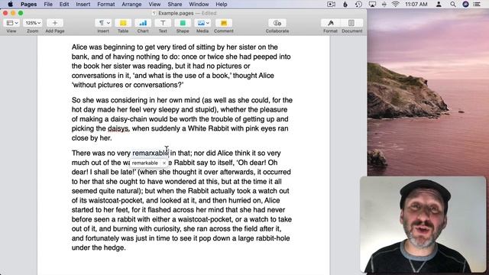Open Notification Center icon
Image resolution: width=489 pixels, height=275 pixels.
[477, 4]
